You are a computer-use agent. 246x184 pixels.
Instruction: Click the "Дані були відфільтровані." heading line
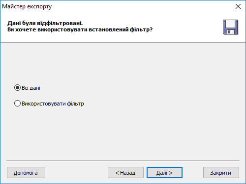[45, 23]
